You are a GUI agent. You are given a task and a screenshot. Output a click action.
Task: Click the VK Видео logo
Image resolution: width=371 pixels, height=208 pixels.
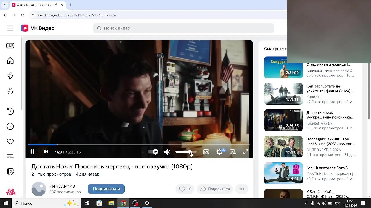tap(38, 28)
